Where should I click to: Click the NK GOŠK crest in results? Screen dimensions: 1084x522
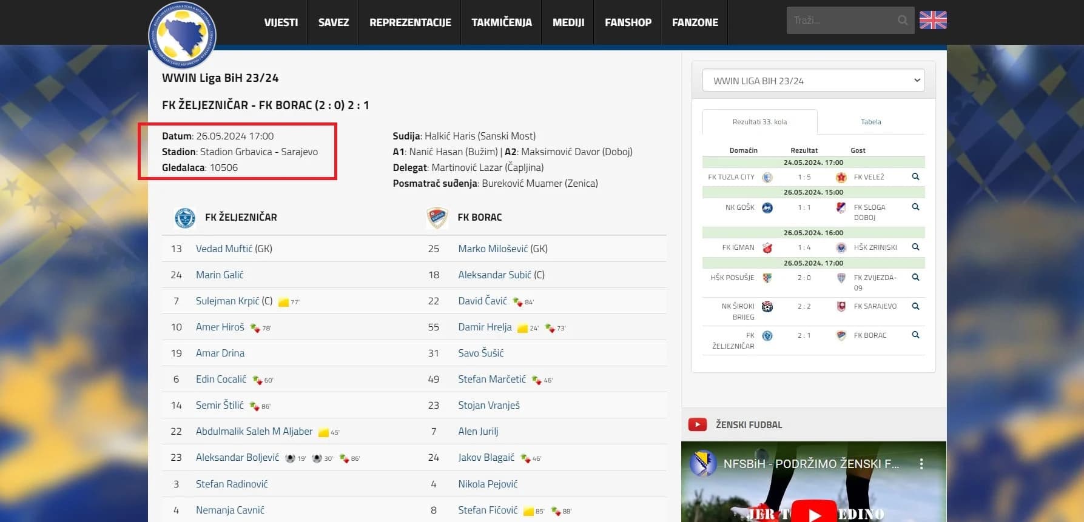(767, 208)
